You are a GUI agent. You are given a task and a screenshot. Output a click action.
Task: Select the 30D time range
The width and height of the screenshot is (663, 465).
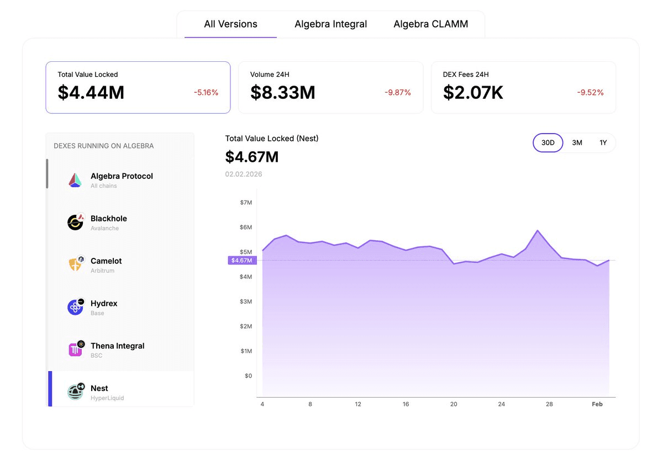(548, 142)
